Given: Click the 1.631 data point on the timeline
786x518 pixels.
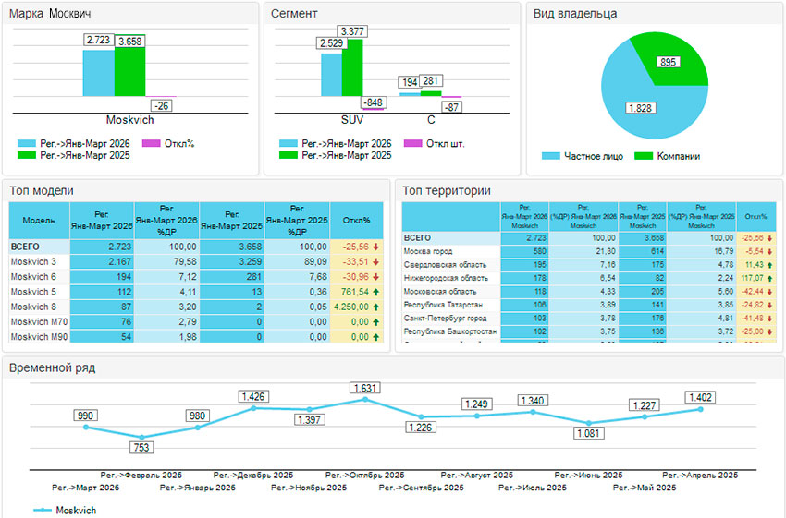Looking at the screenshot, I should click(364, 400).
